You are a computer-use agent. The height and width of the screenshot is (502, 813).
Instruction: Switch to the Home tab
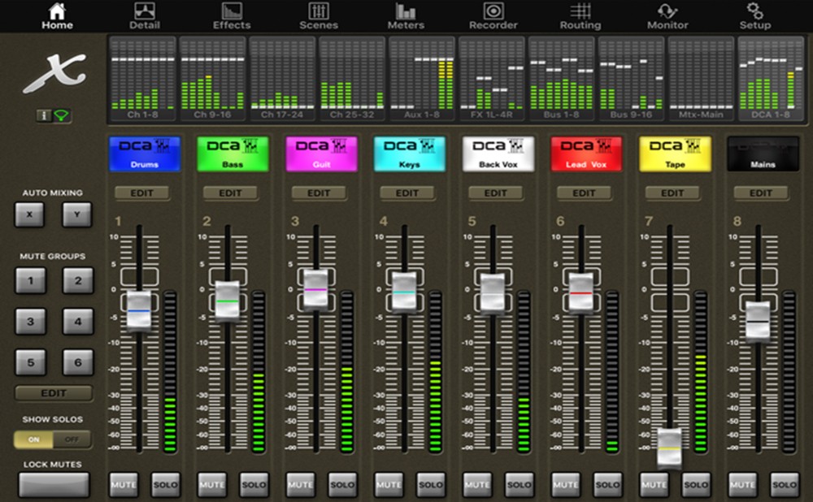coord(57,15)
